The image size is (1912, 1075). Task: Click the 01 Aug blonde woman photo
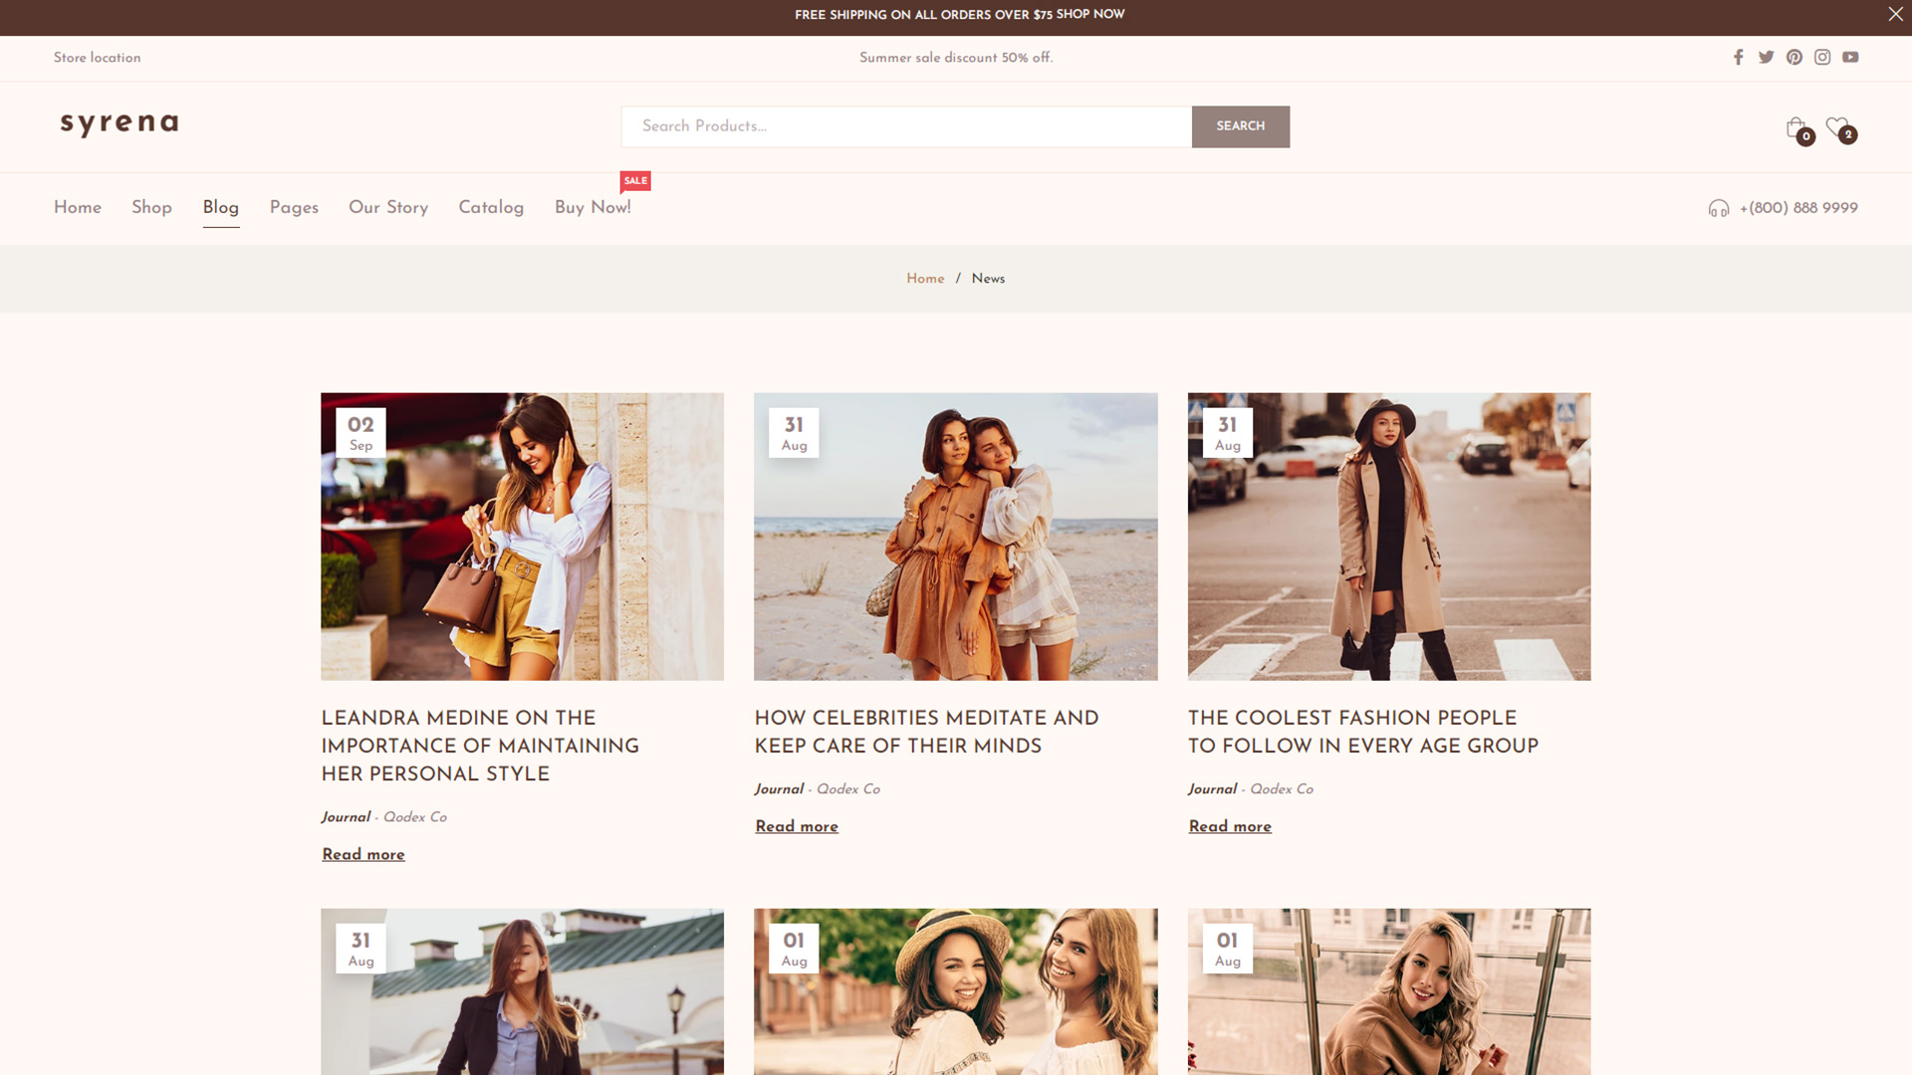pos(1388,991)
